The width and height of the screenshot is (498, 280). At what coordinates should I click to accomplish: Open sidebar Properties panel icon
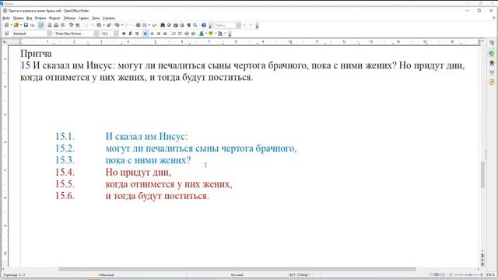(492, 54)
